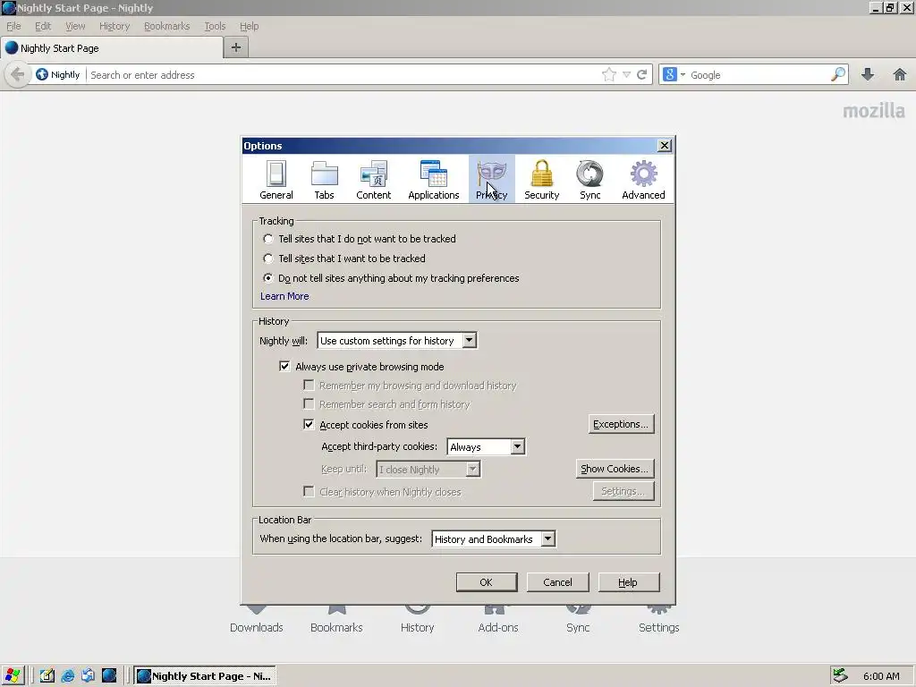916x687 pixels.
Task: Bookmark this page with the star
Action: coord(608,75)
